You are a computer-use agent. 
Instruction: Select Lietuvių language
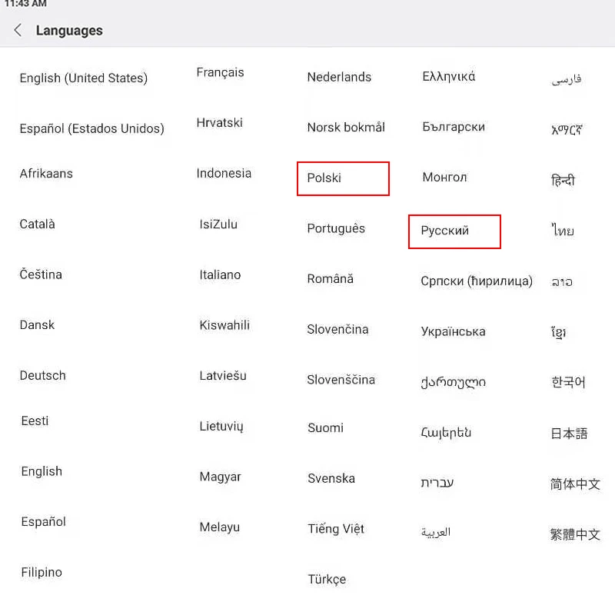point(221,426)
